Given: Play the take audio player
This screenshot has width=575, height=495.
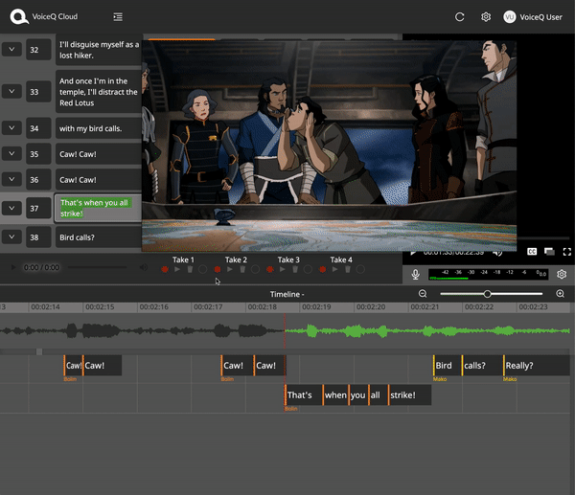Looking at the screenshot, I should (13, 267).
